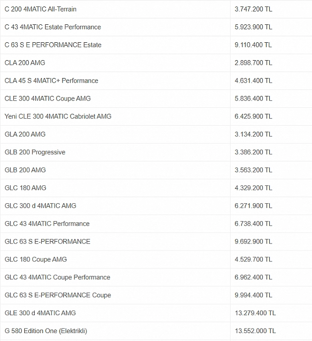Select the GLB 200 Progressive model name
This screenshot has height=341, width=312.
[x=35, y=152]
